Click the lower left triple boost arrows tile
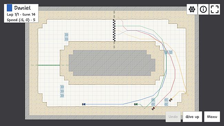The width and height of the screenshot is (224, 126). coord(62,91)
